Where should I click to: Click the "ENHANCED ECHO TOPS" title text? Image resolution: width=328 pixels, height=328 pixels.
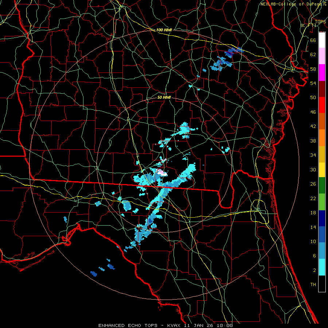(128, 325)
